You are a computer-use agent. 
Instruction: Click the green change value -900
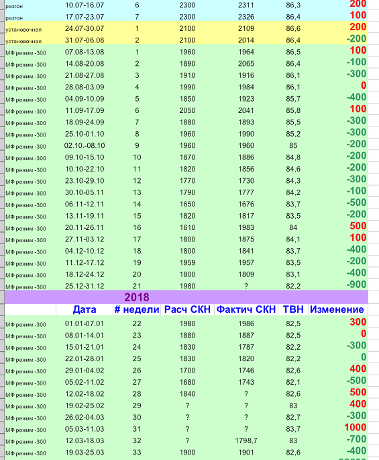pyautogui.click(x=356, y=284)
